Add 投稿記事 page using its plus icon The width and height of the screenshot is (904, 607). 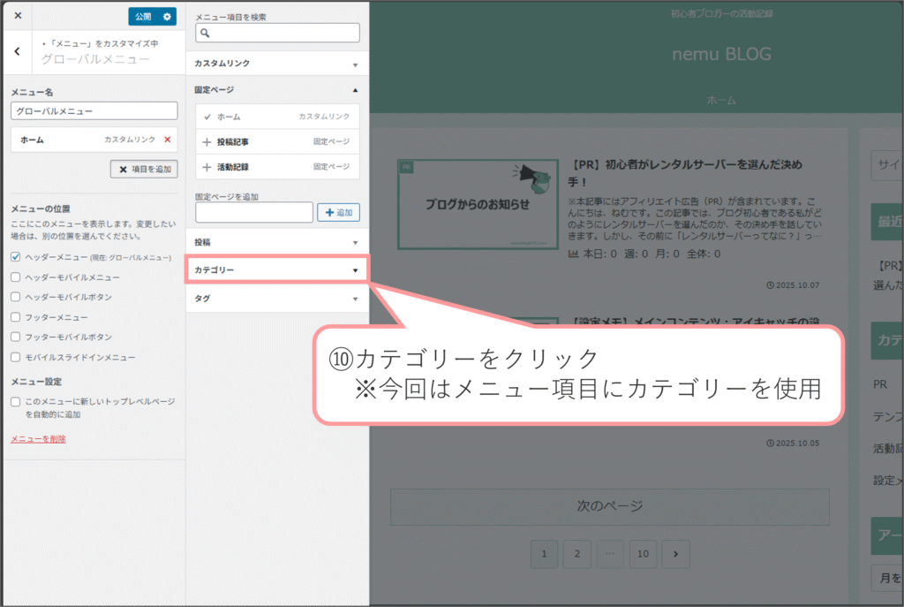pyautogui.click(x=207, y=141)
